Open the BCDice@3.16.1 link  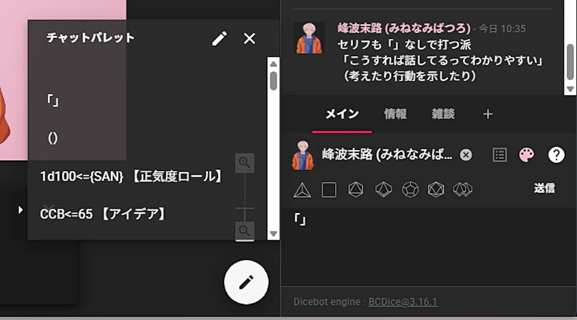coord(402,302)
